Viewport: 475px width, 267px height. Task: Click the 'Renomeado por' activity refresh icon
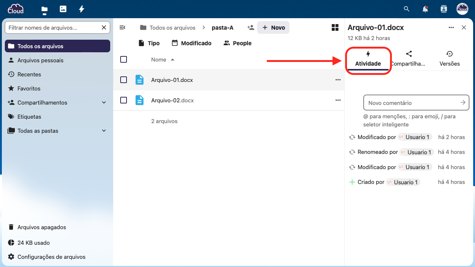point(352,152)
